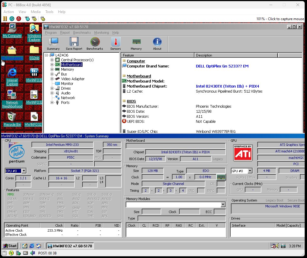Click the Socket 7 (PGA-321) platform field

(x=85, y=171)
